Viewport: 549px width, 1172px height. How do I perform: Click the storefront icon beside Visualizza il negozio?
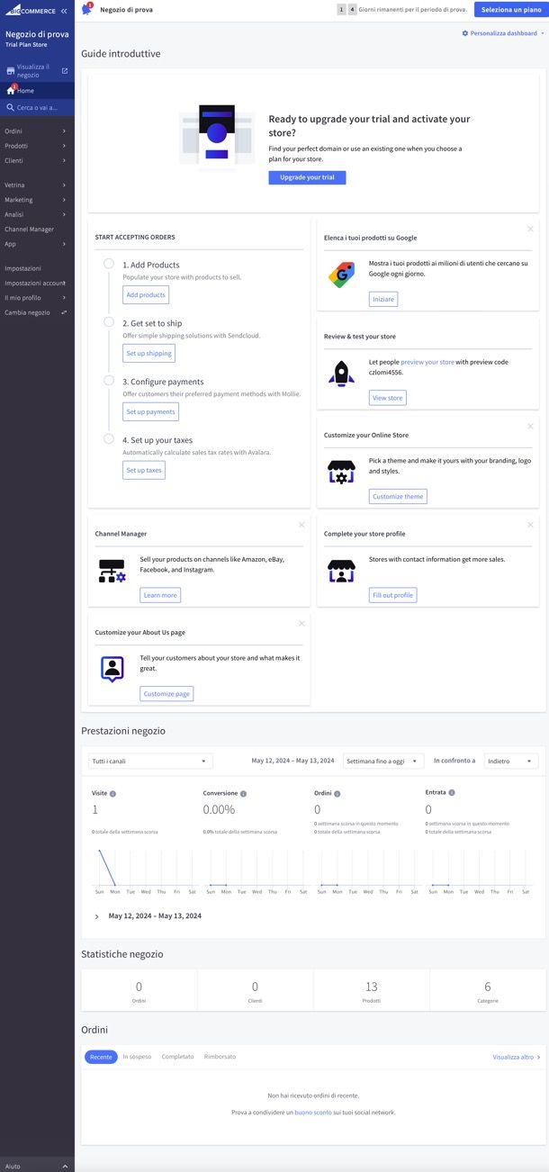[x=11, y=70]
